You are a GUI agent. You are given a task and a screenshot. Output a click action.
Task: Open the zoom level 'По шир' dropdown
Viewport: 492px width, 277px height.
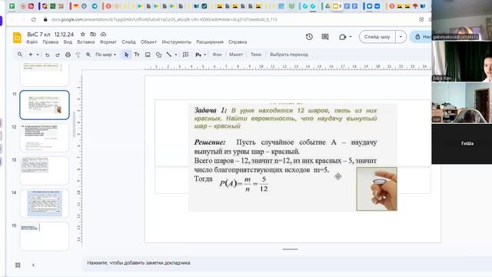(106, 55)
